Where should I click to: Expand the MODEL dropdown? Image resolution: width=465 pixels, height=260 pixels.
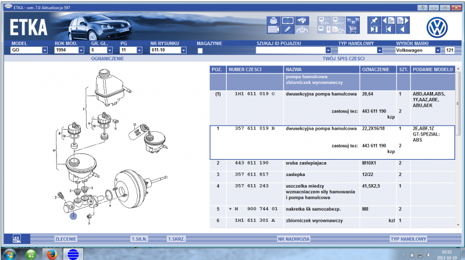(x=45, y=50)
